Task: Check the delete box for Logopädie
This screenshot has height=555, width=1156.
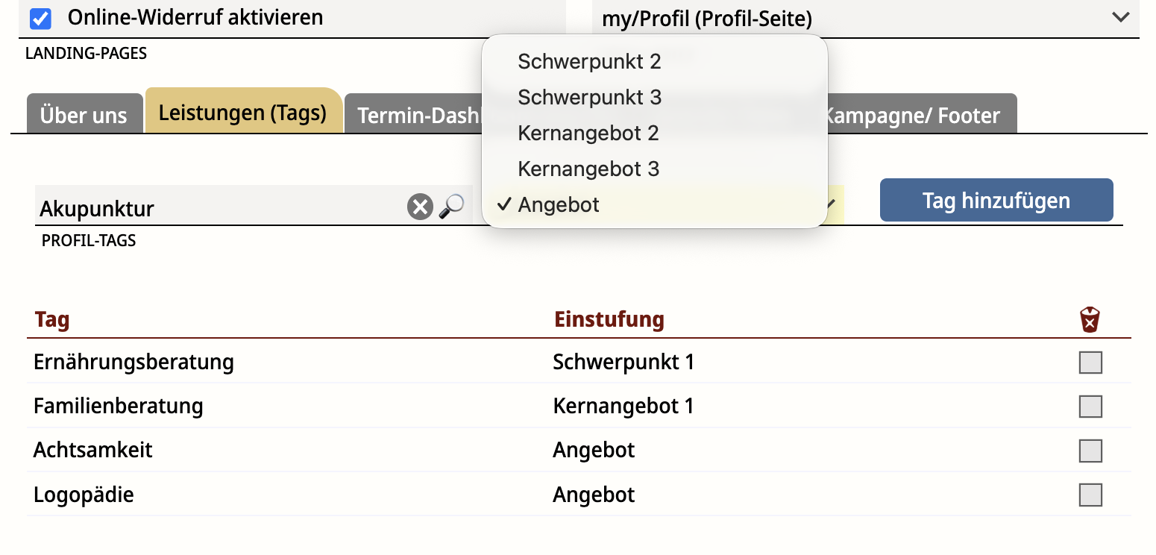Action: [x=1090, y=495]
